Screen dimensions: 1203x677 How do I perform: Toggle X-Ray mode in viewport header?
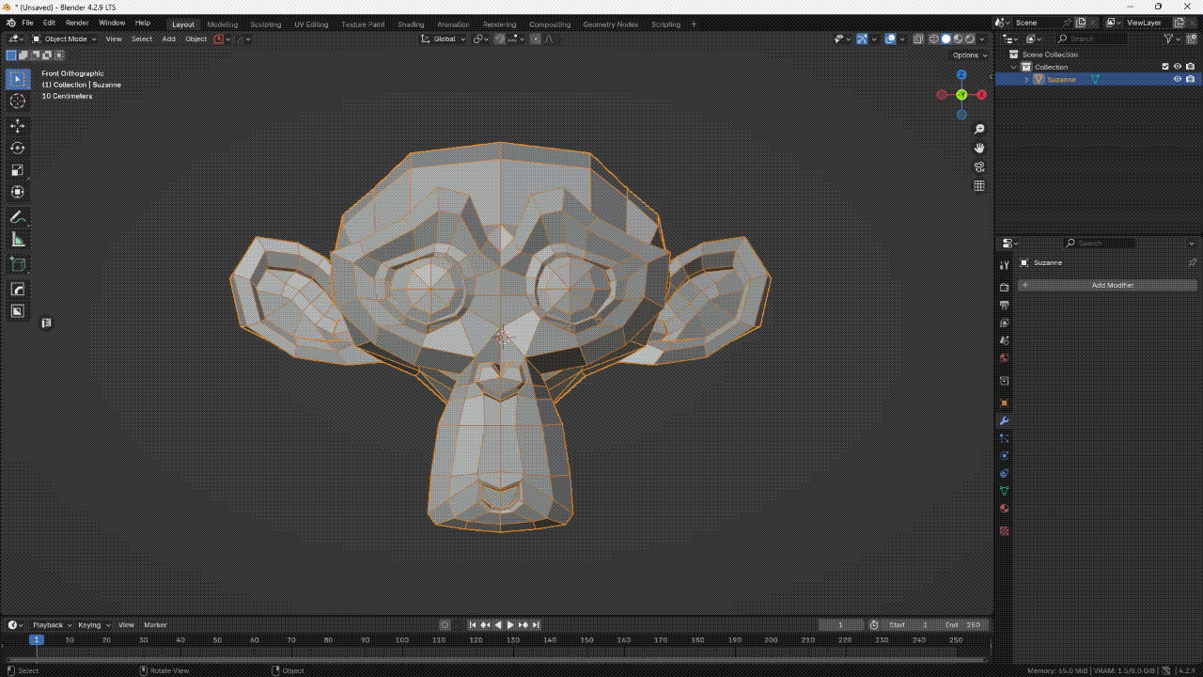pos(918,39)
